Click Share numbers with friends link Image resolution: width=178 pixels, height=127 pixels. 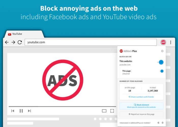point(141,97)
